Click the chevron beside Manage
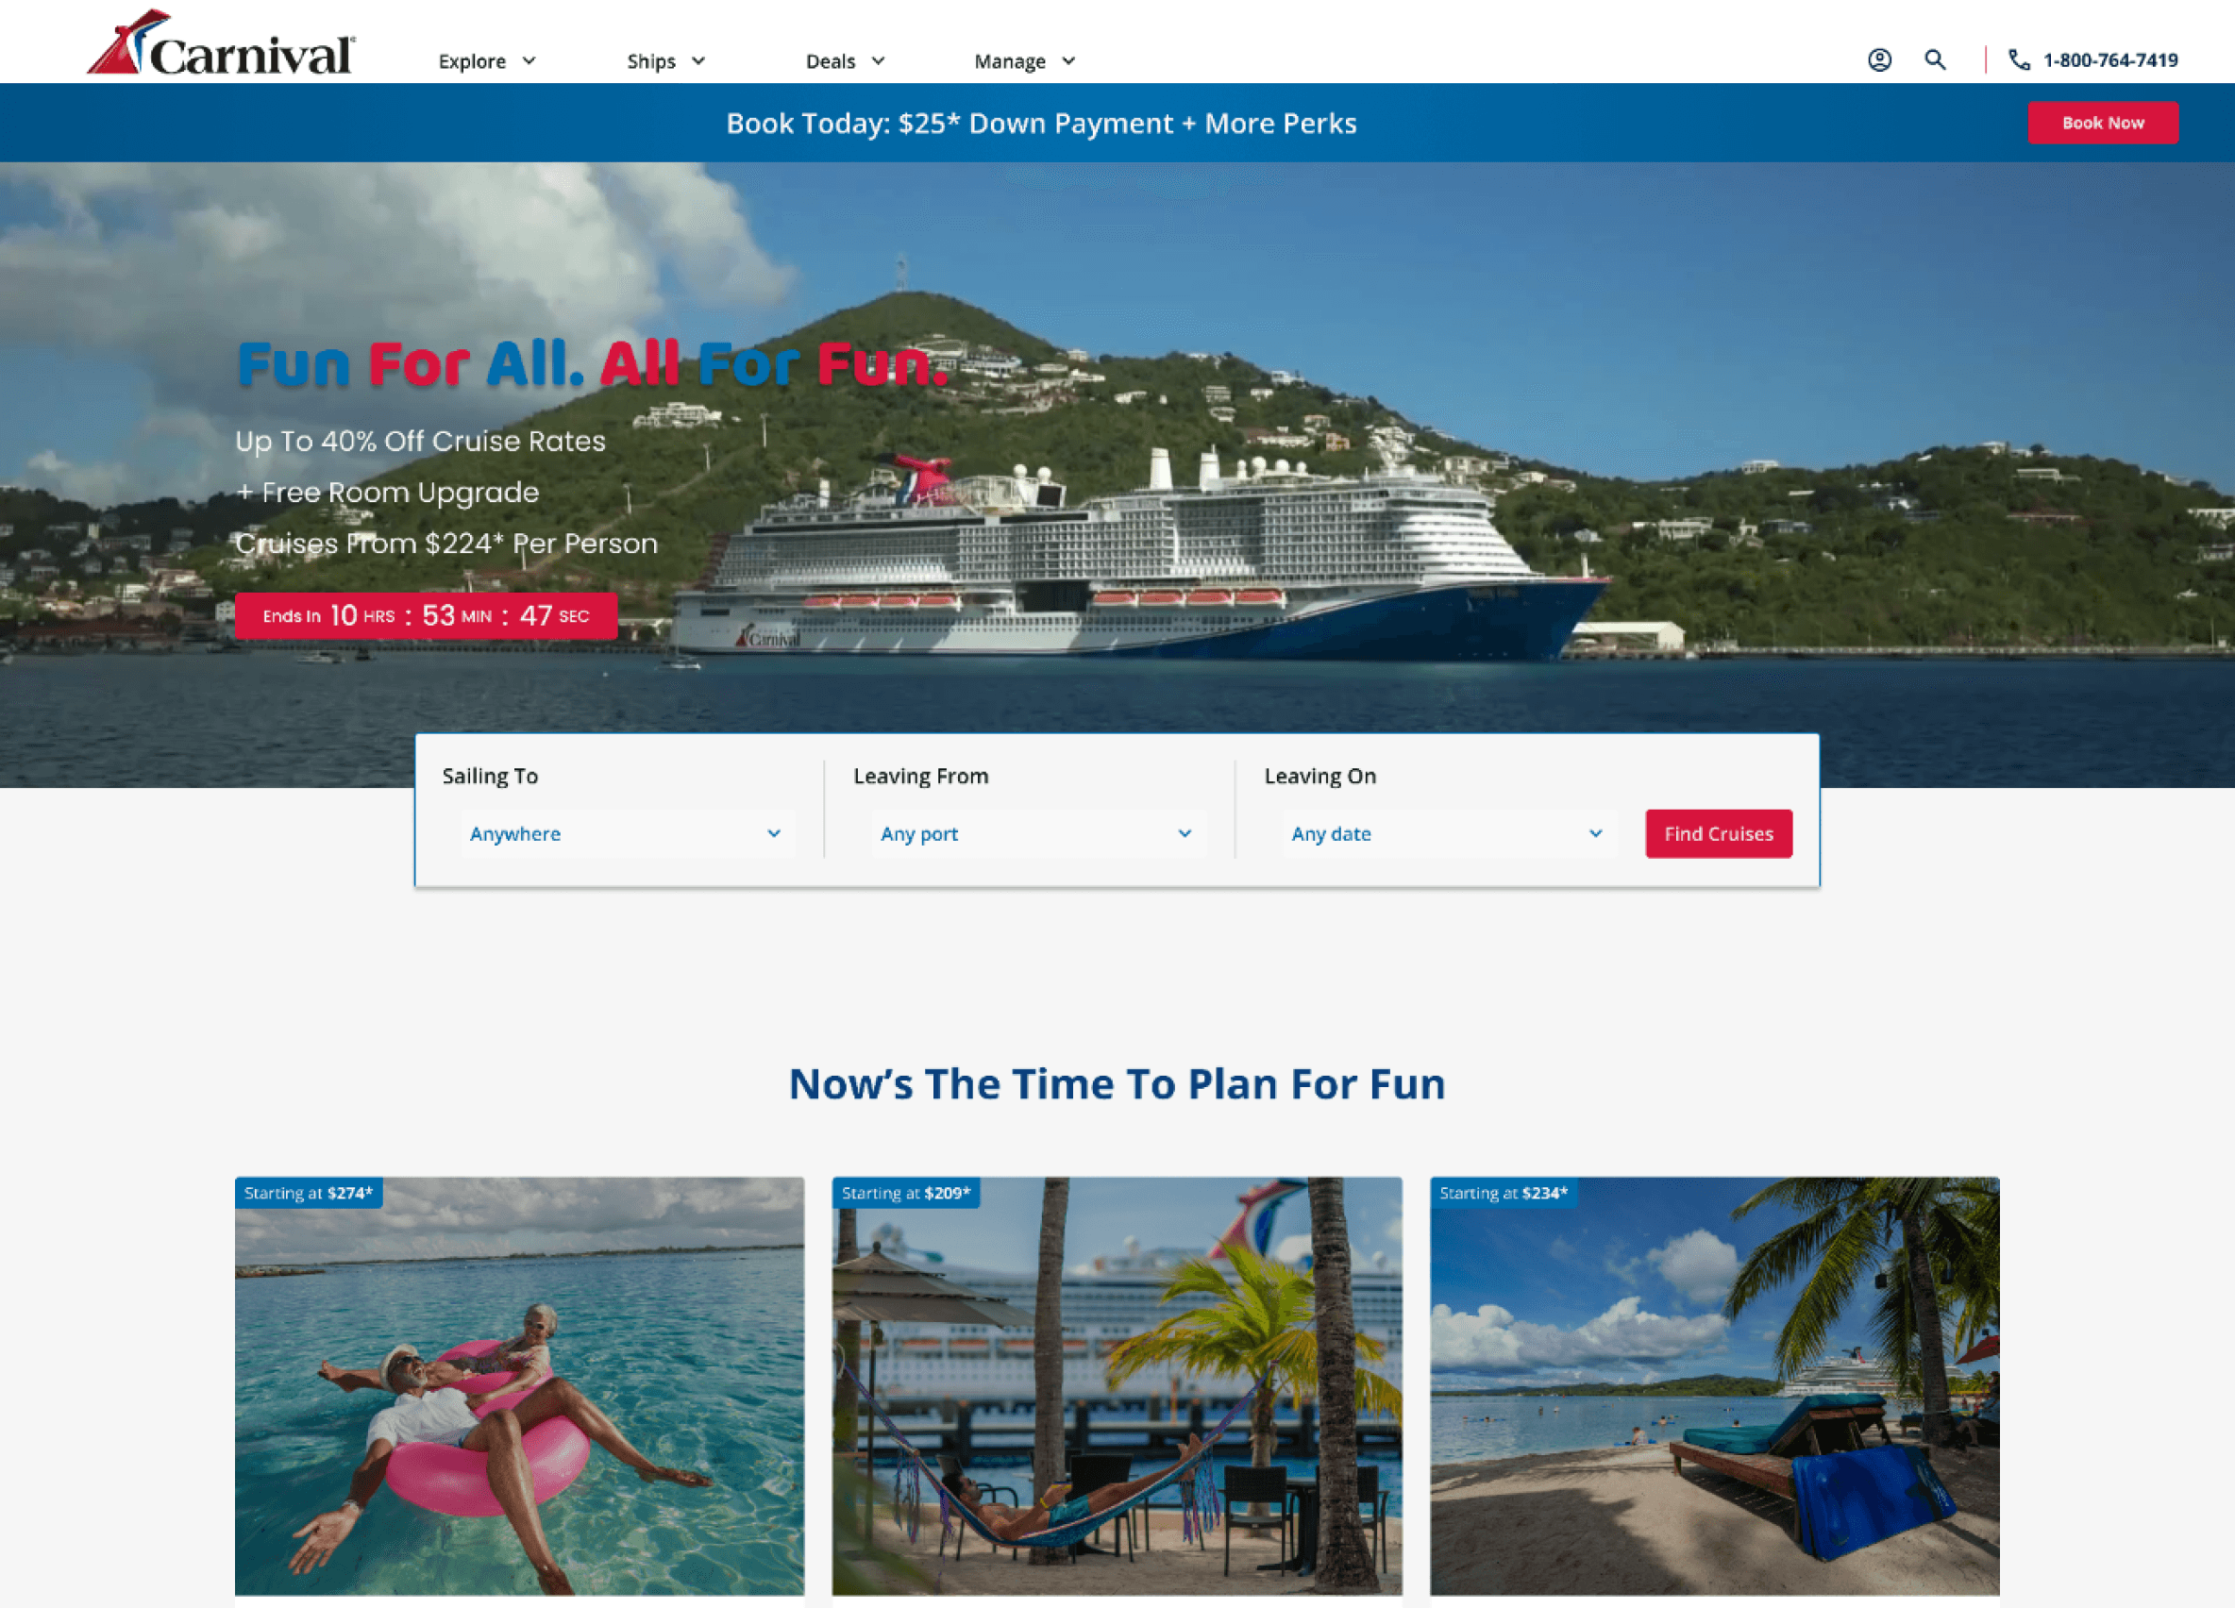 point(1068,61)
